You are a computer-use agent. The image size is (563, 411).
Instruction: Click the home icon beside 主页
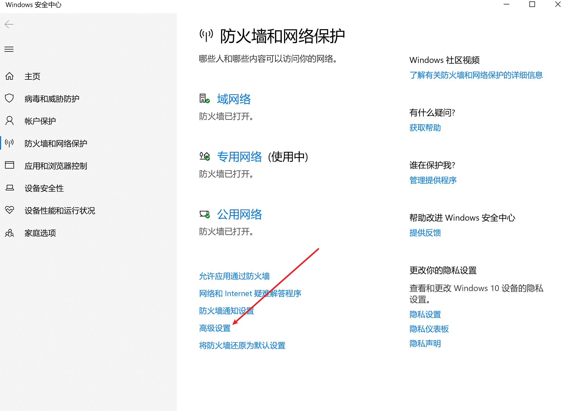10,76
